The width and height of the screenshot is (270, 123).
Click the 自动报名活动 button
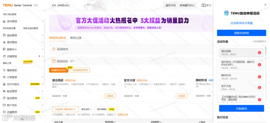coord(80,70)
